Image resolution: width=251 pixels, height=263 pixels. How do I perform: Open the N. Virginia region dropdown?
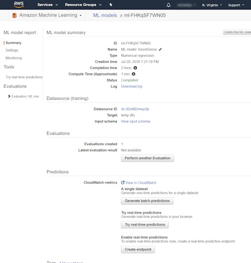point(212,5)
